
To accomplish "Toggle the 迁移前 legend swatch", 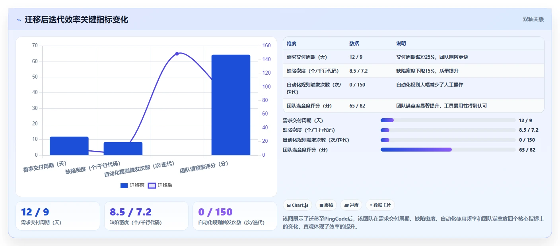I will 124,185.
